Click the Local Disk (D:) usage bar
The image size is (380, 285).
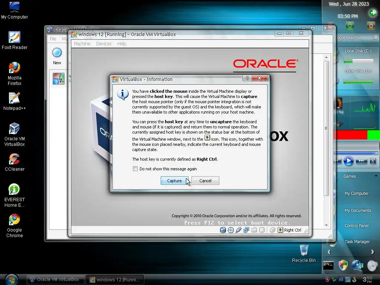[358, 82]
